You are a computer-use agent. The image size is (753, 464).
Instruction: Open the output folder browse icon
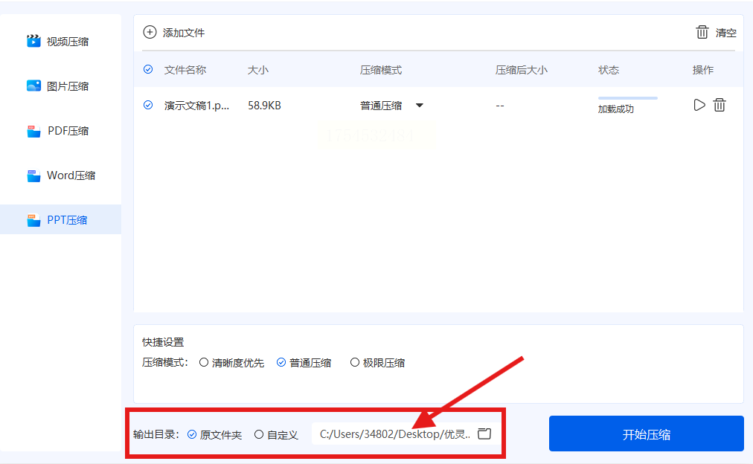484,434
